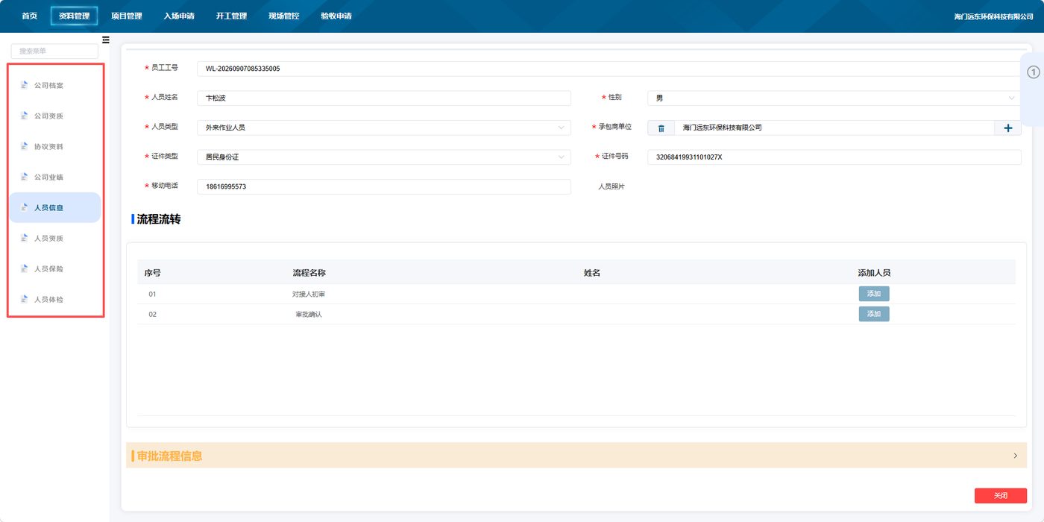Switch to the 资料管理 tab
Viewport: 1044px width, 522px height.
75,16
